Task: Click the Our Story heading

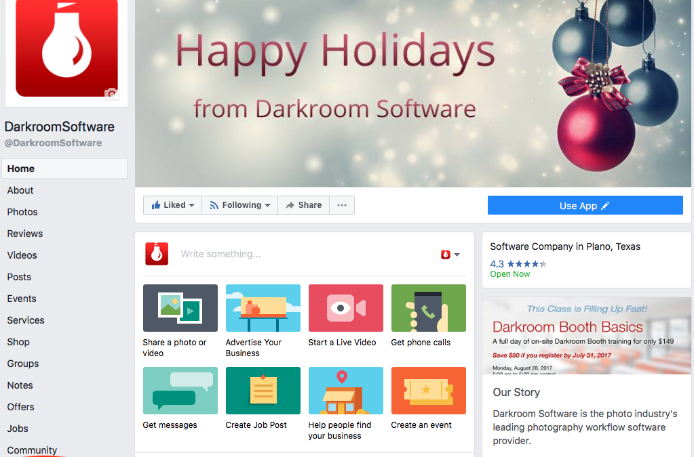Action: (516, 392)
